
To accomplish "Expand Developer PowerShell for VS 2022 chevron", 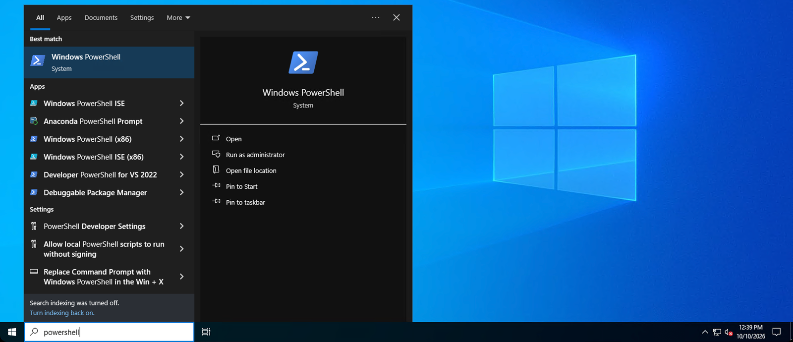I will (x=181, y=174).
